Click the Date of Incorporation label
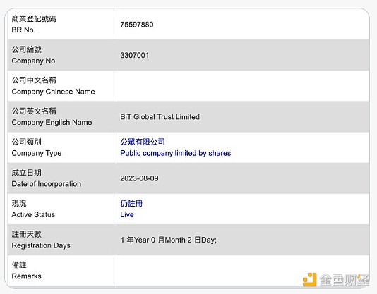 [47, 184]
